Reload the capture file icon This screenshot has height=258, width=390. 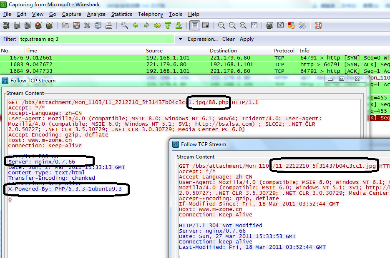click(x=98, y=25)
